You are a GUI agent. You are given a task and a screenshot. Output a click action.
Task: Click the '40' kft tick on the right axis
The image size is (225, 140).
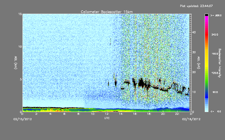194,32
